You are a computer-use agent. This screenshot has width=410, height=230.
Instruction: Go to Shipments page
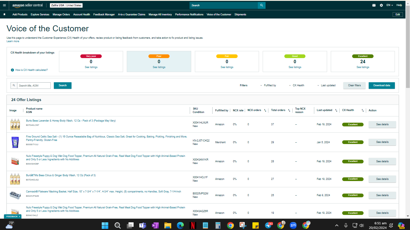[240, 15]
